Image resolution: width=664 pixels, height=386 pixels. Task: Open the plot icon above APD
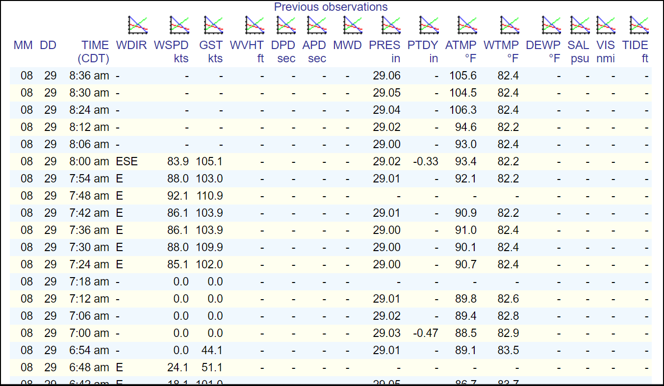click(x=317, y=25)
